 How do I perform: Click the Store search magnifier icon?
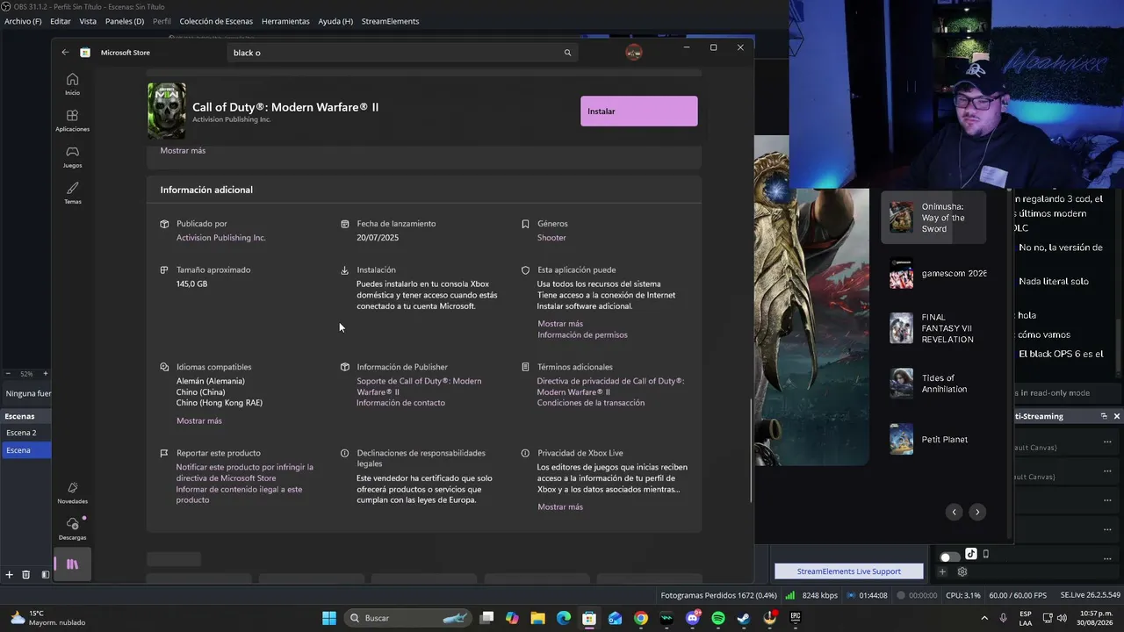click(x=567, y=53)
